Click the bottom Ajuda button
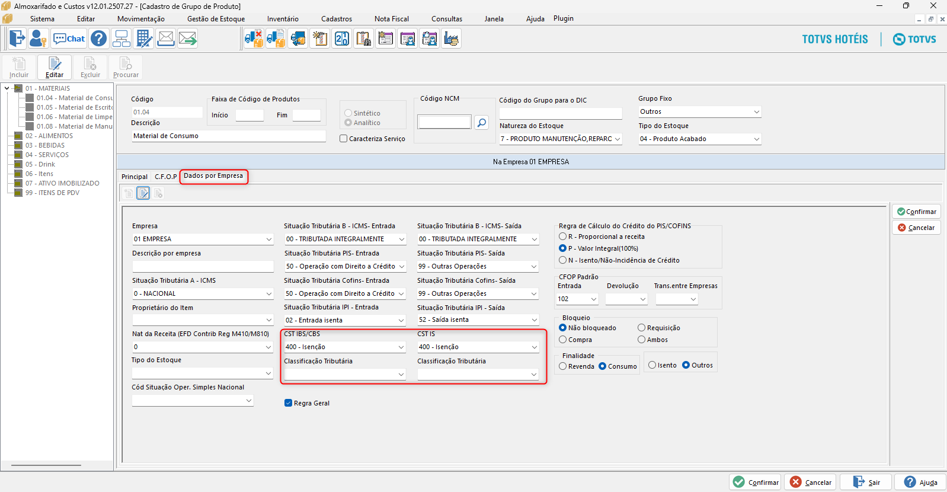The image size is (947, 492). click(x=920, y=482)
